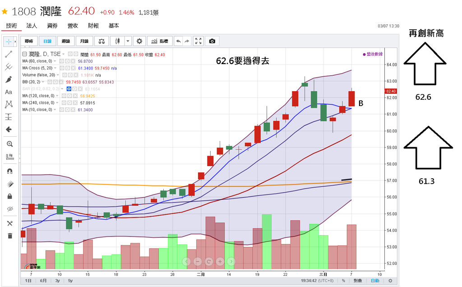Open dropdown for SAR indicator
The image size is (462, 287).
[62, 89]
